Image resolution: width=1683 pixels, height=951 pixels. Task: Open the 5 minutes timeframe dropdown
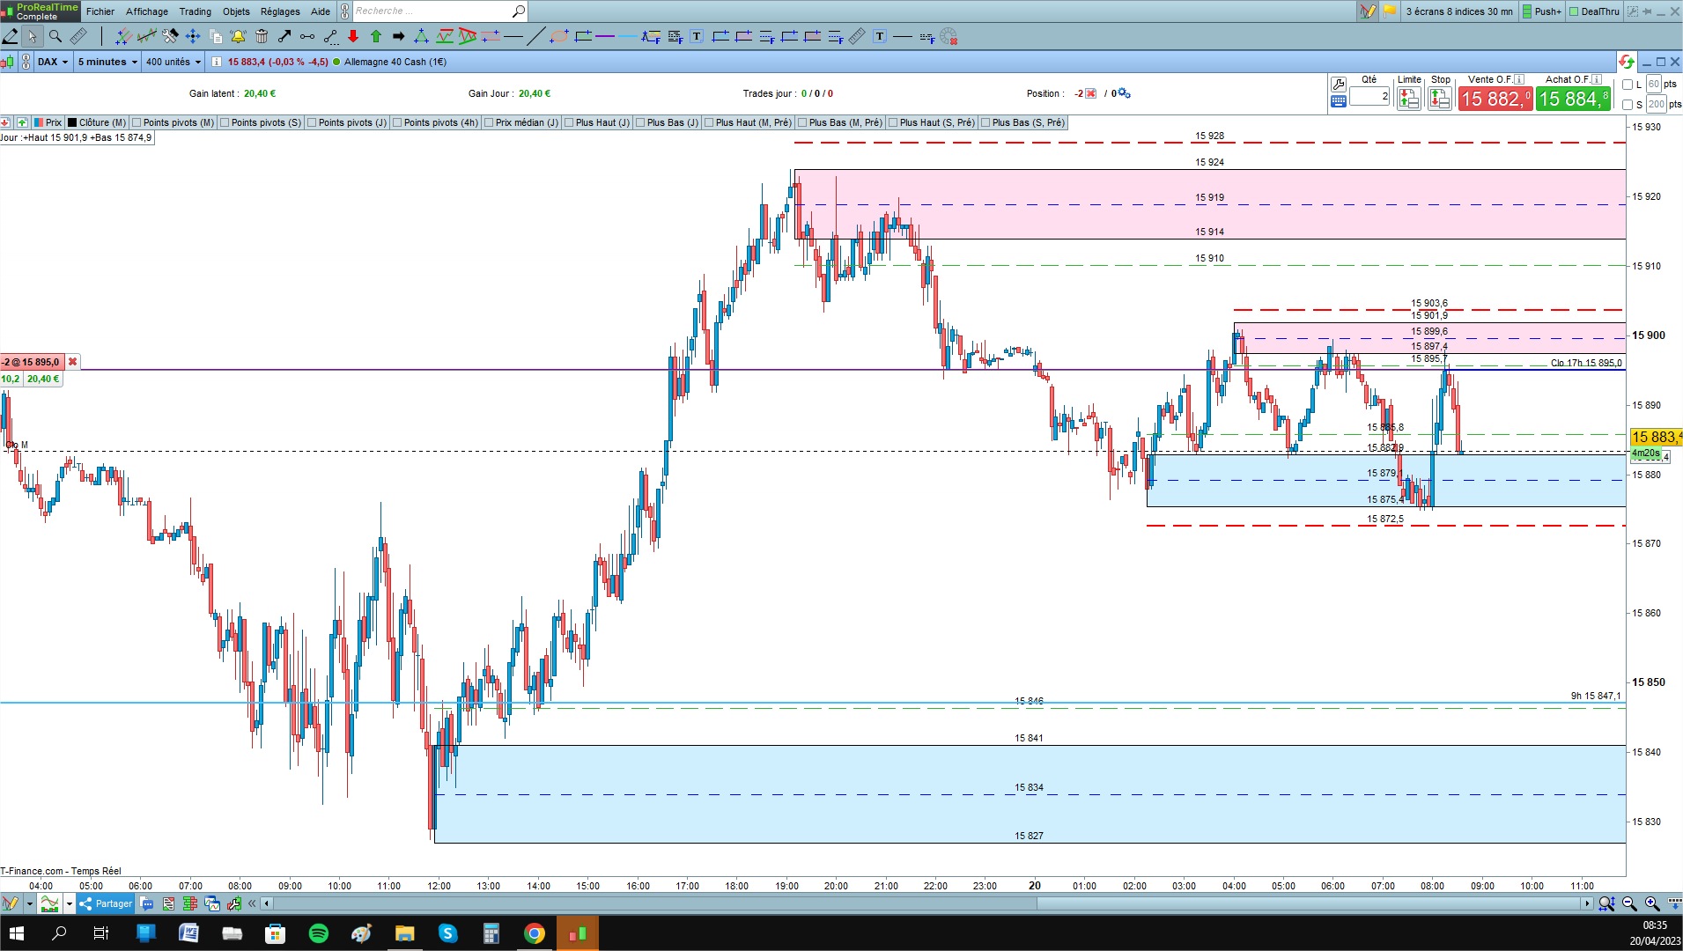(x=107, y=62)
